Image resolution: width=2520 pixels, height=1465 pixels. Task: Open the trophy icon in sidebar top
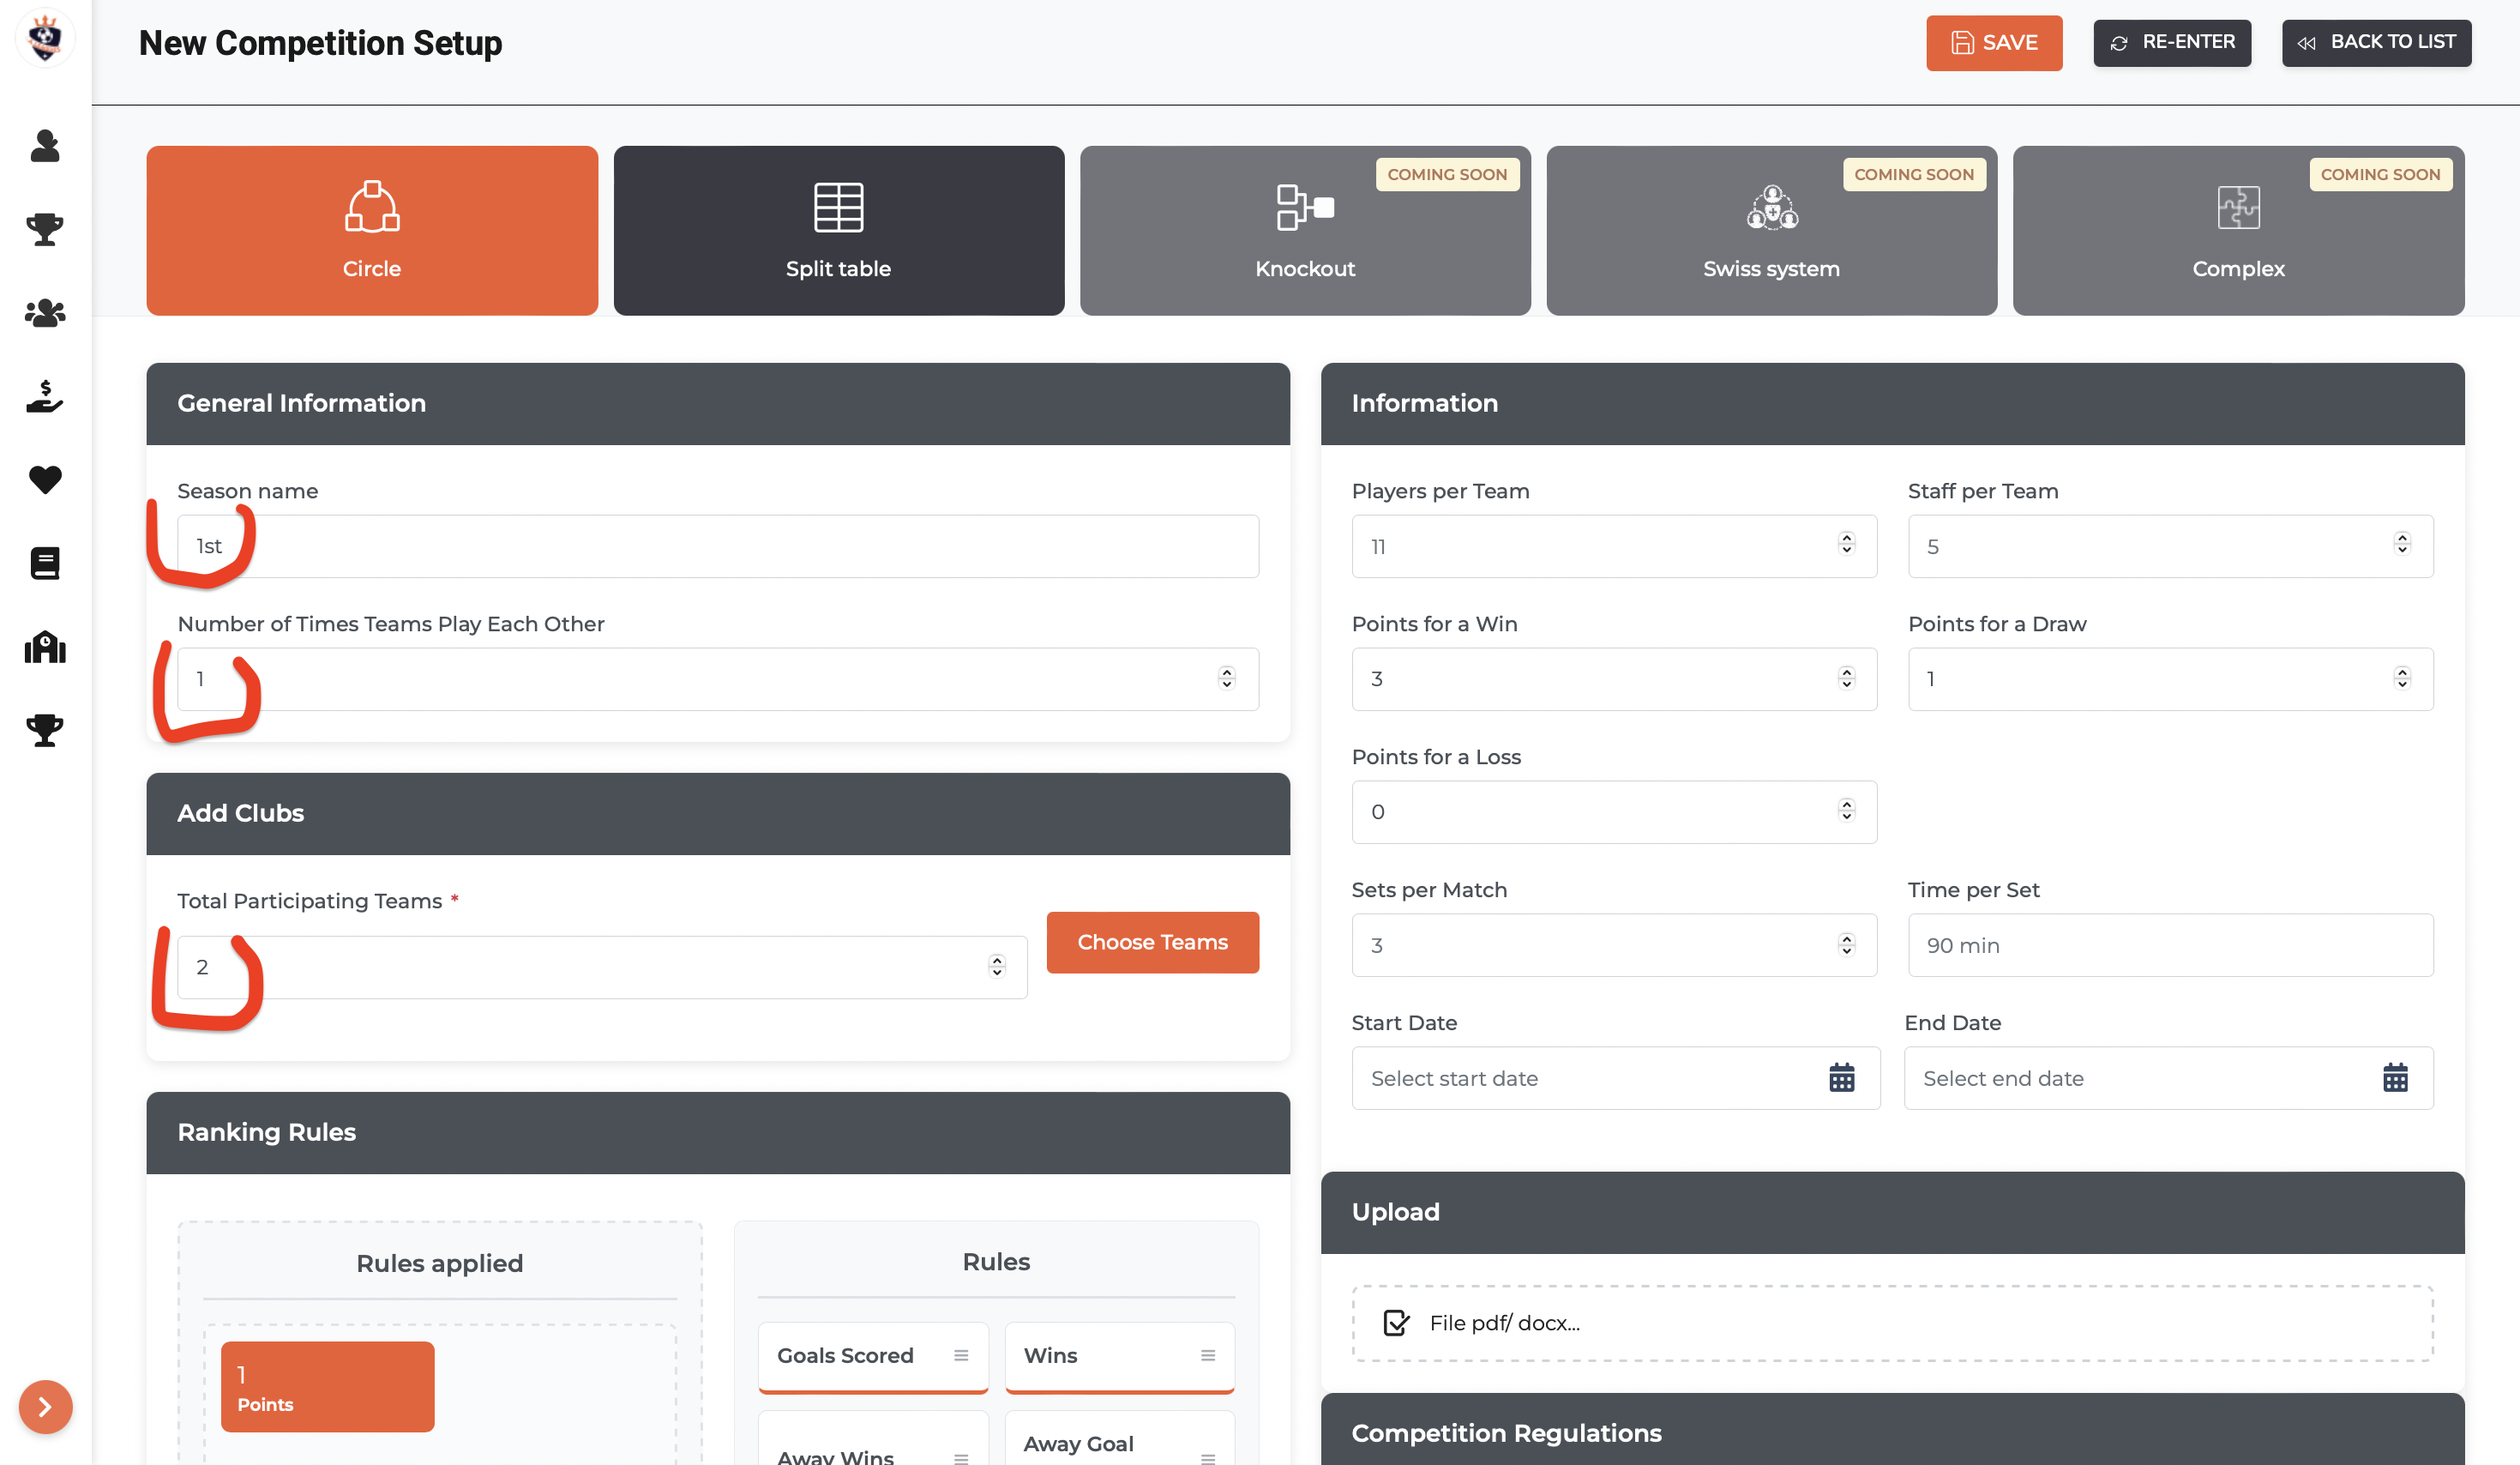[45, 229]
